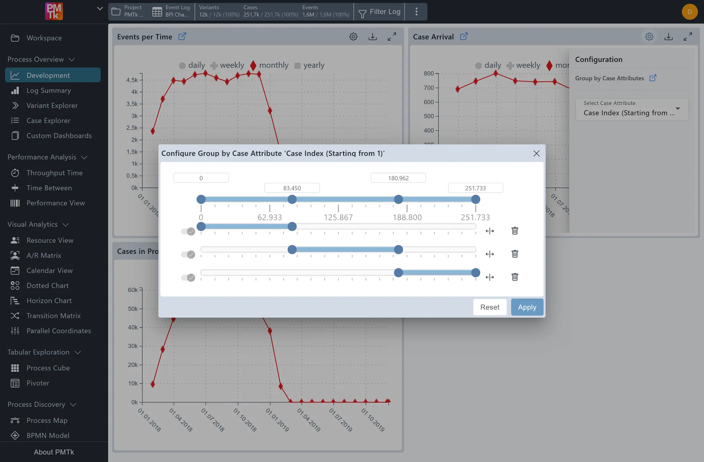
Task: Reset the group configuration
Action: pyautogui.click(x=490, y=307)
